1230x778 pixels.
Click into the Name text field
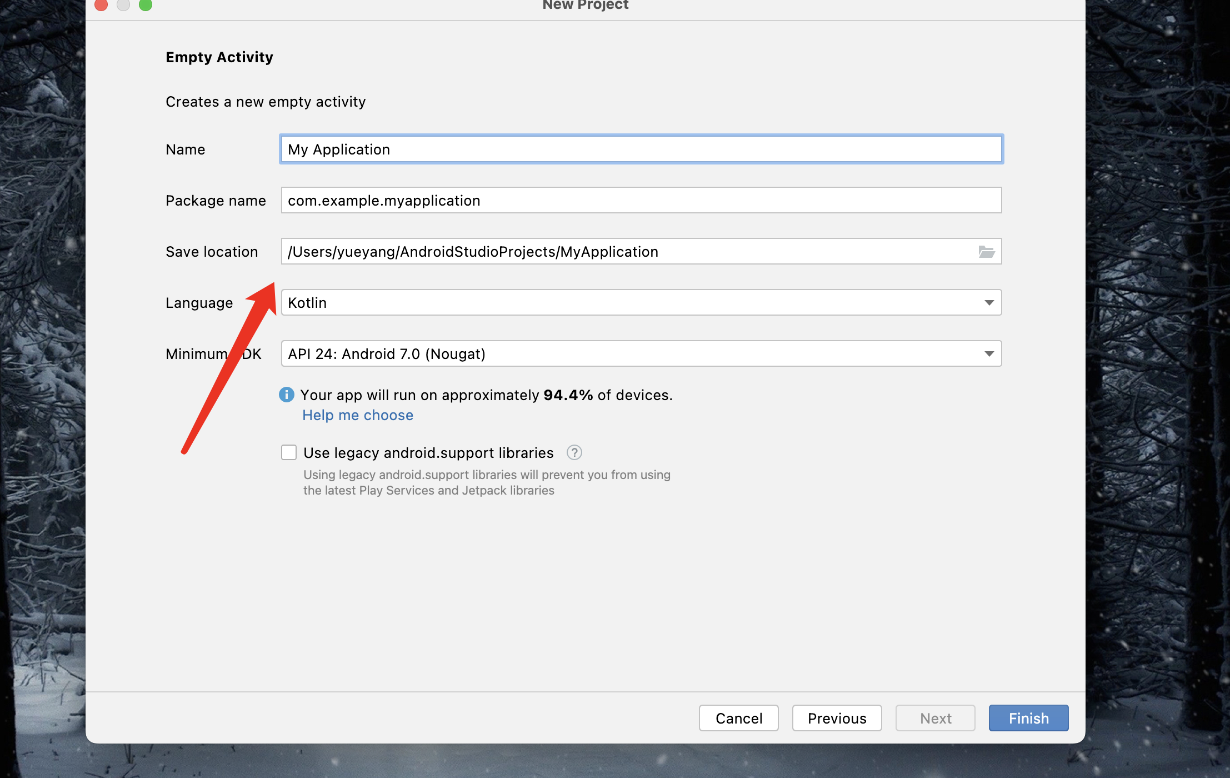coord(641,149)
